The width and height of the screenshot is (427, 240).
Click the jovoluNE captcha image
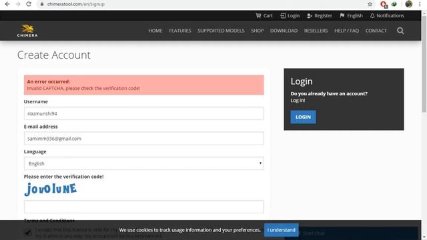[x=51, y=189]
